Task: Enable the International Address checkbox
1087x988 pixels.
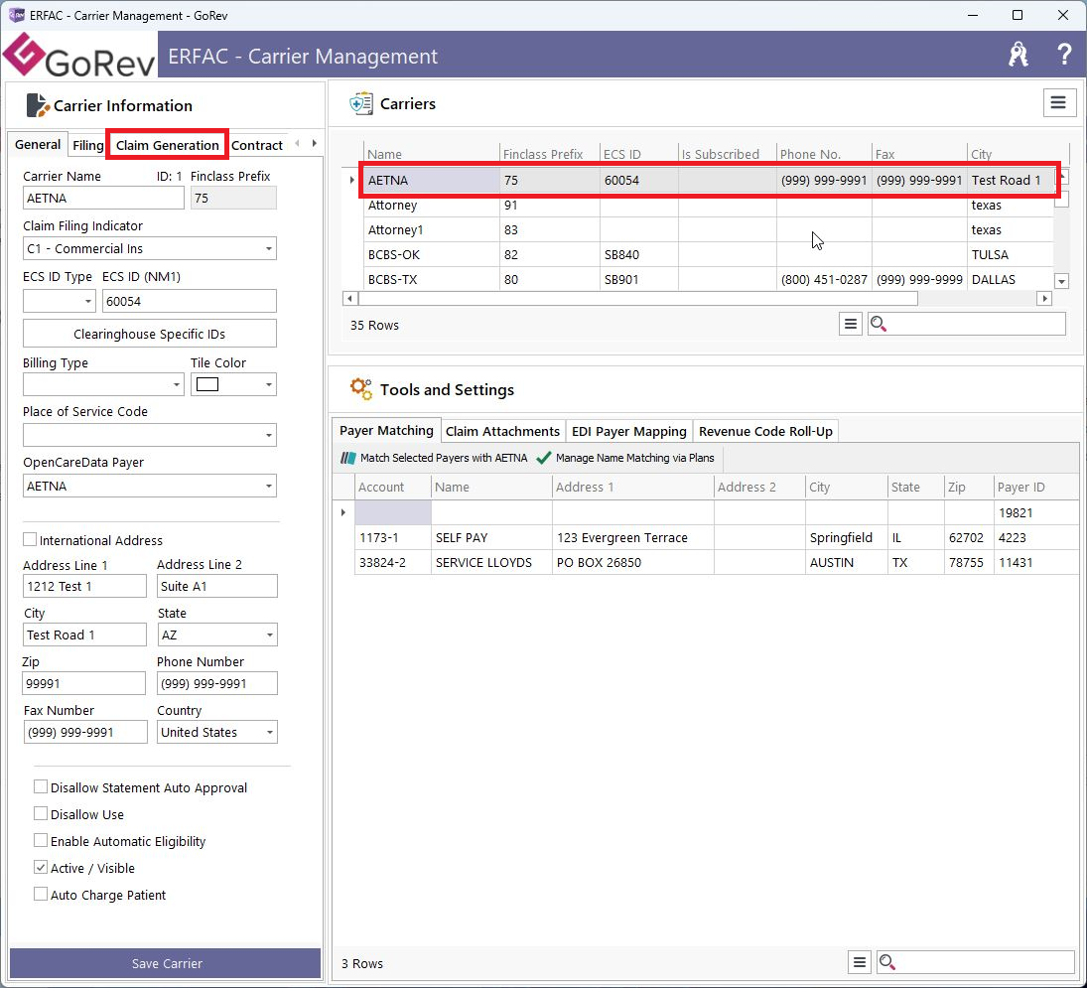Action: tap(30, 540)
